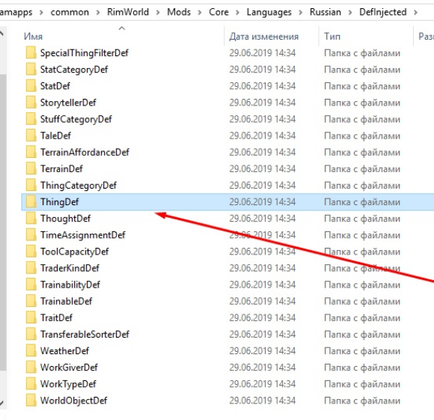Expand the chevron after Core in the path
Viewport: 434px width, 420px height.
(237, 13)
